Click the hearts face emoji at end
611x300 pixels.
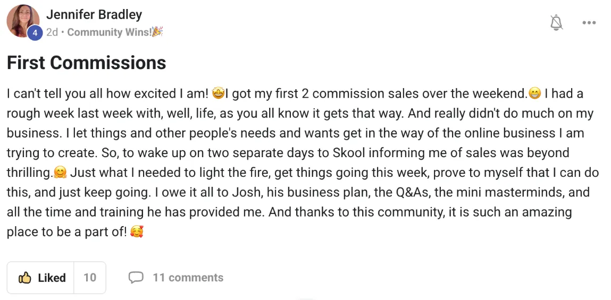pyautogui.click(x=137, y=232)
